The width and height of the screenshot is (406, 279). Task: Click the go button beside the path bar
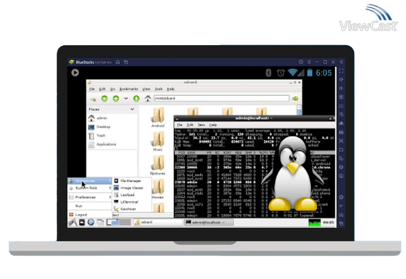295,98
